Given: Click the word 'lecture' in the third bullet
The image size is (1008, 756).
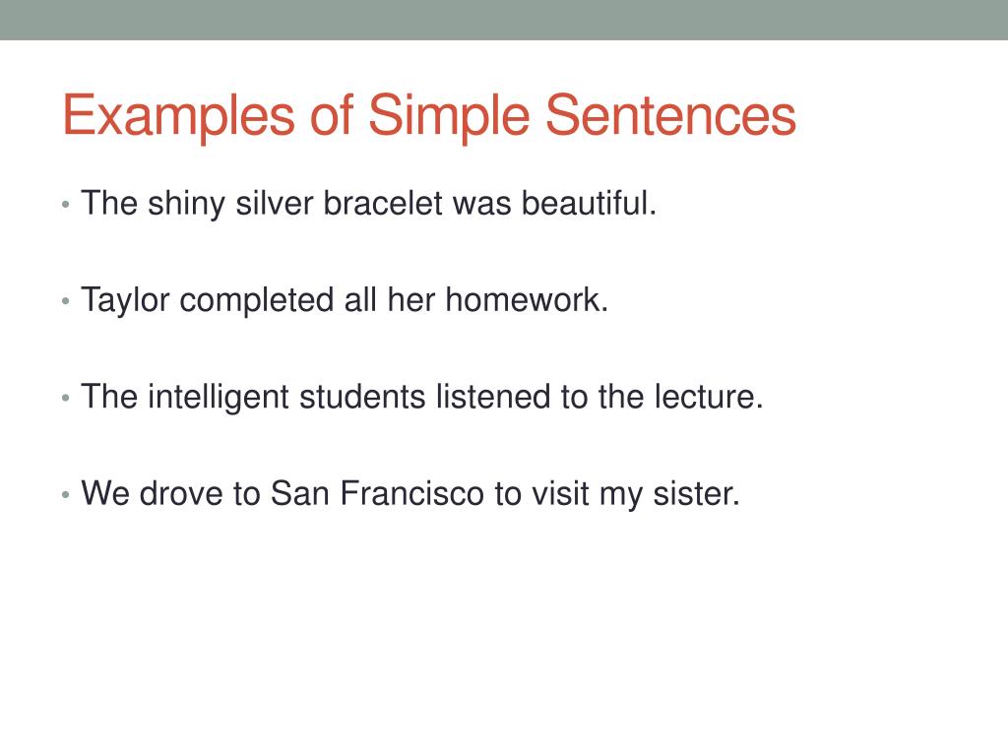Looking at the screenshot, I should pos(704,397).
